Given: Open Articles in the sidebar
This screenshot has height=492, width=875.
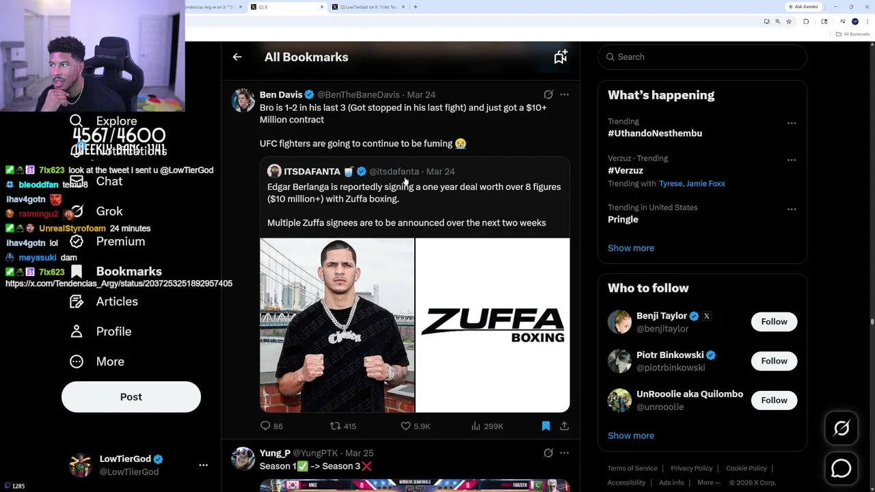Looking at the screenshot, I should pos(104,301).
